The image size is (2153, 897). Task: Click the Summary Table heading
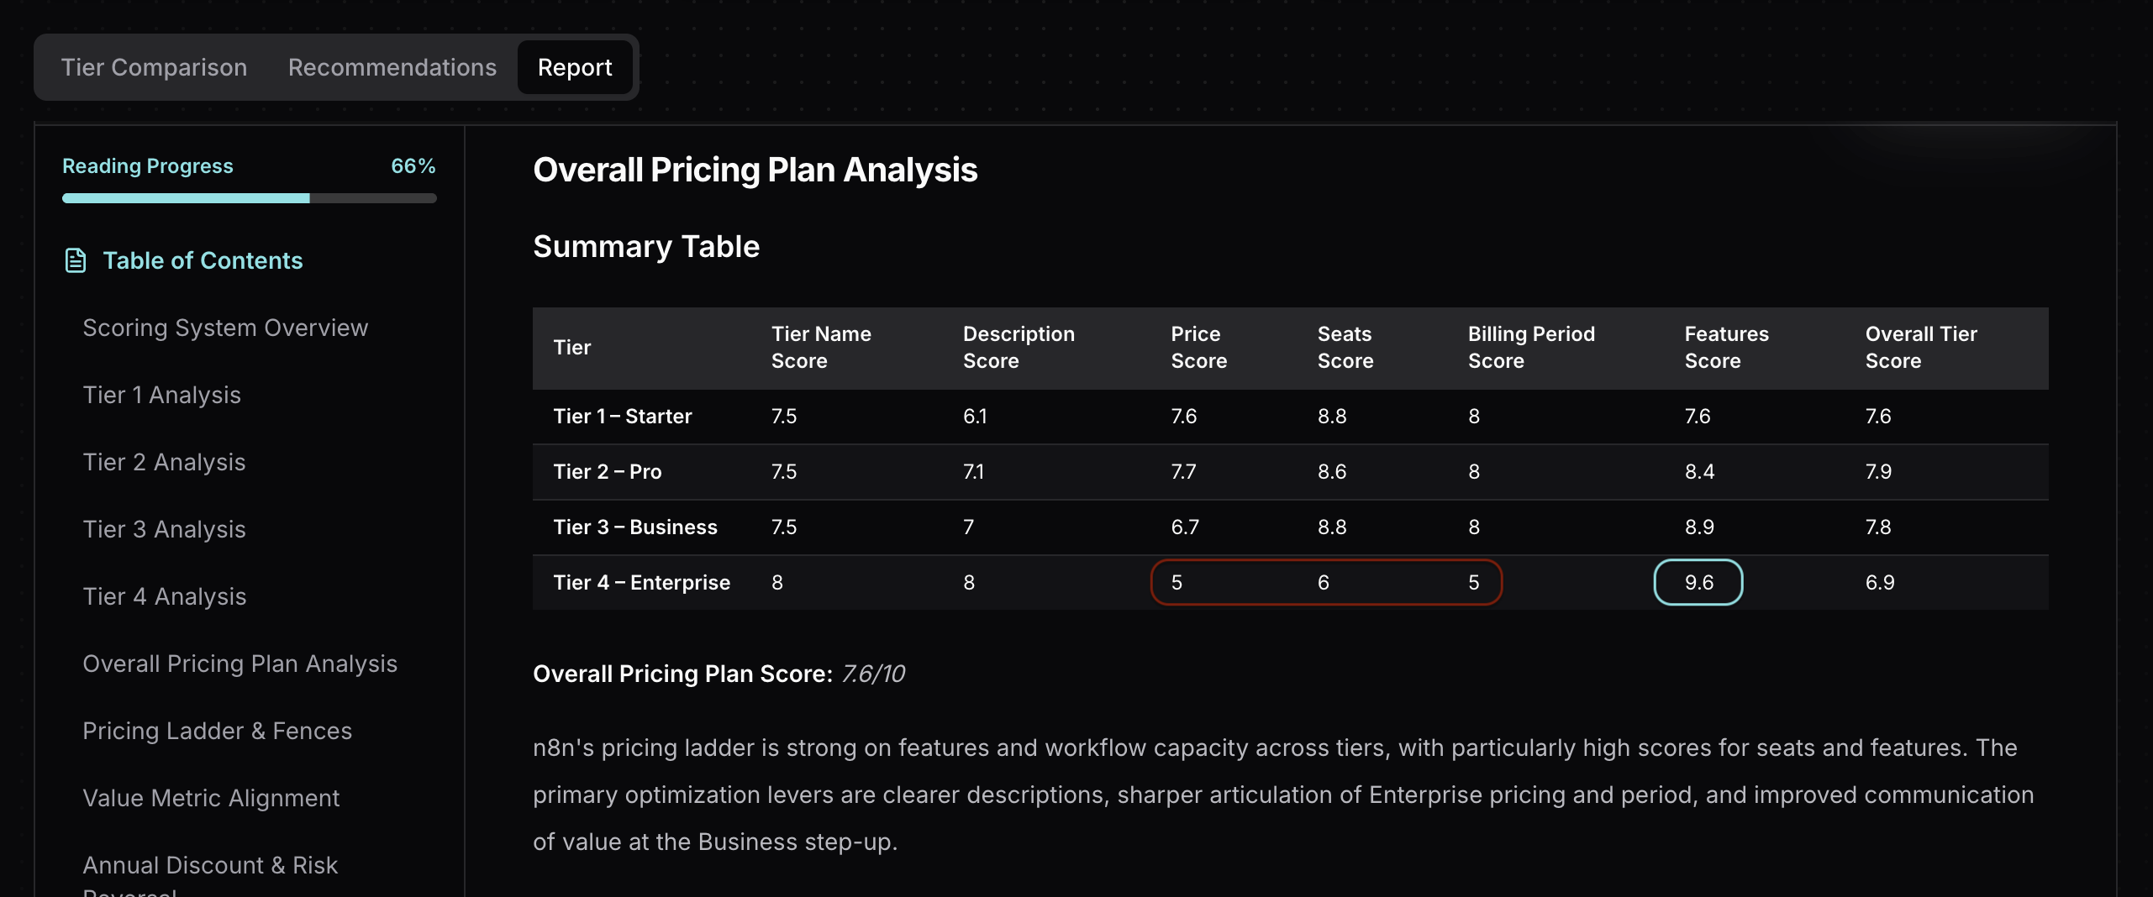pos(645,246)
